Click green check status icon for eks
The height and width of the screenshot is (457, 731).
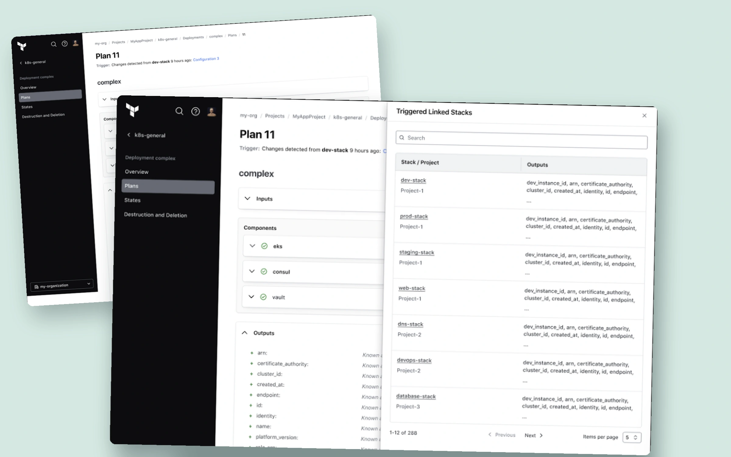264,246
